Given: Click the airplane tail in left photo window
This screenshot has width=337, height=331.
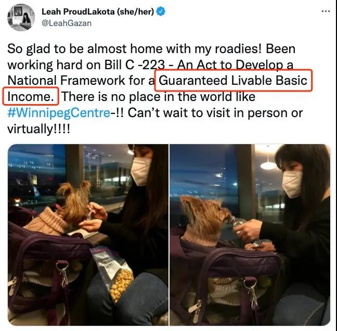Looking at the screenshot, I should [36, 191].
